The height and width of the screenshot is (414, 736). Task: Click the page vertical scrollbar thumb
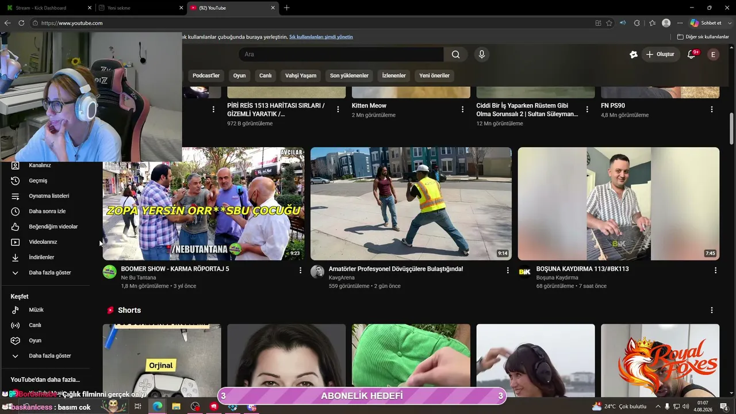(x=731, y=128)
